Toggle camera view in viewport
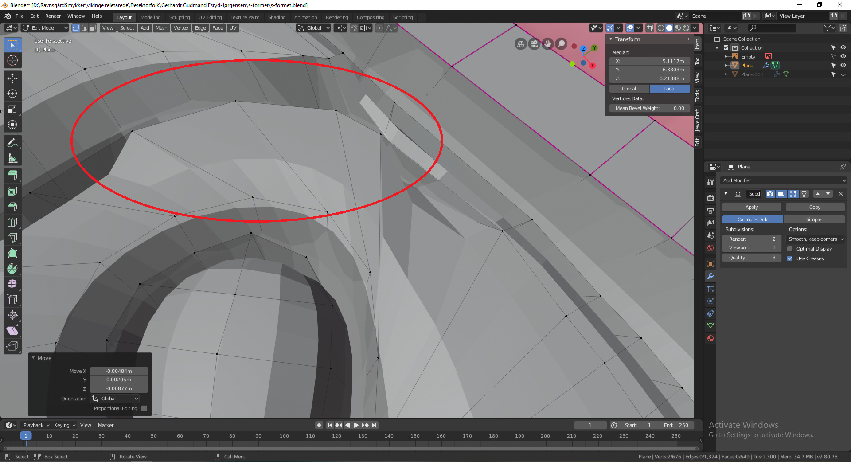The width and height of the screenshot is (851, 462). pyautogui.click(x=534, y=44)
